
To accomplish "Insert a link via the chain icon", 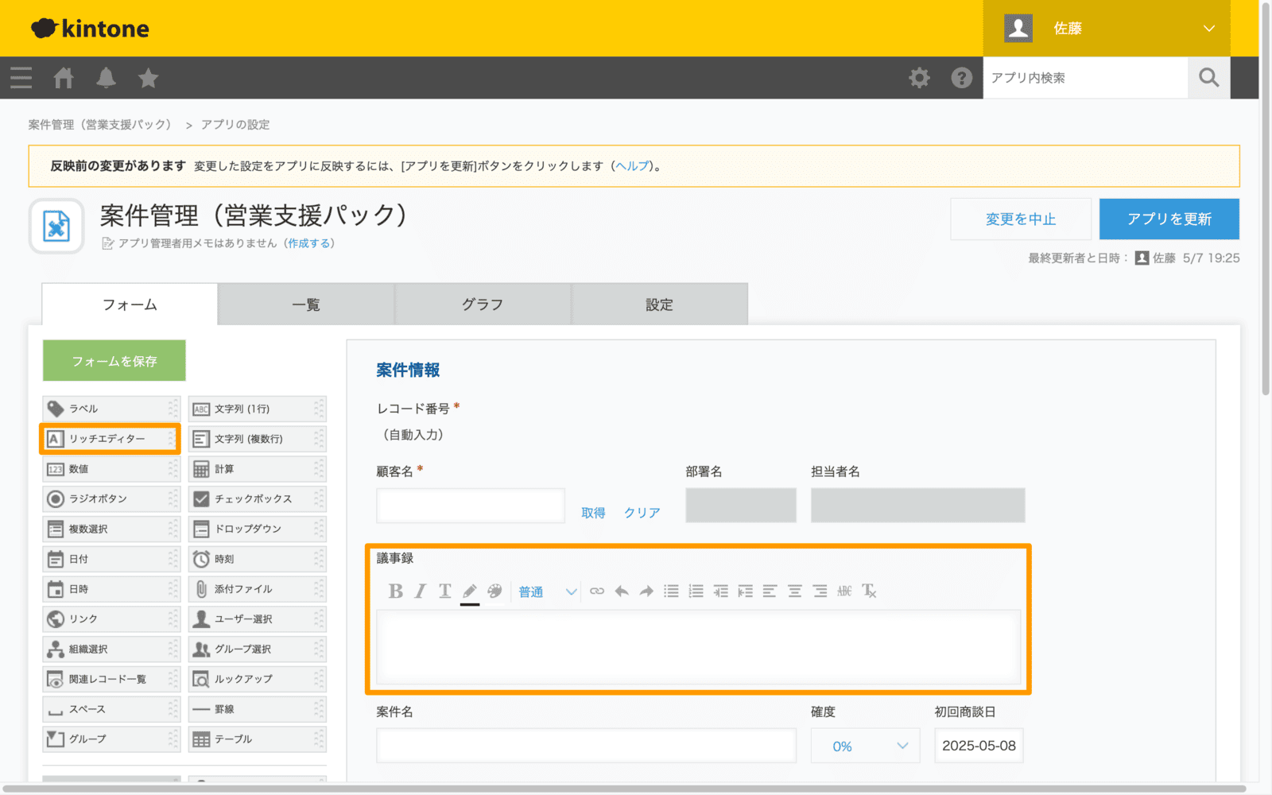I will [x=597, y=591].
